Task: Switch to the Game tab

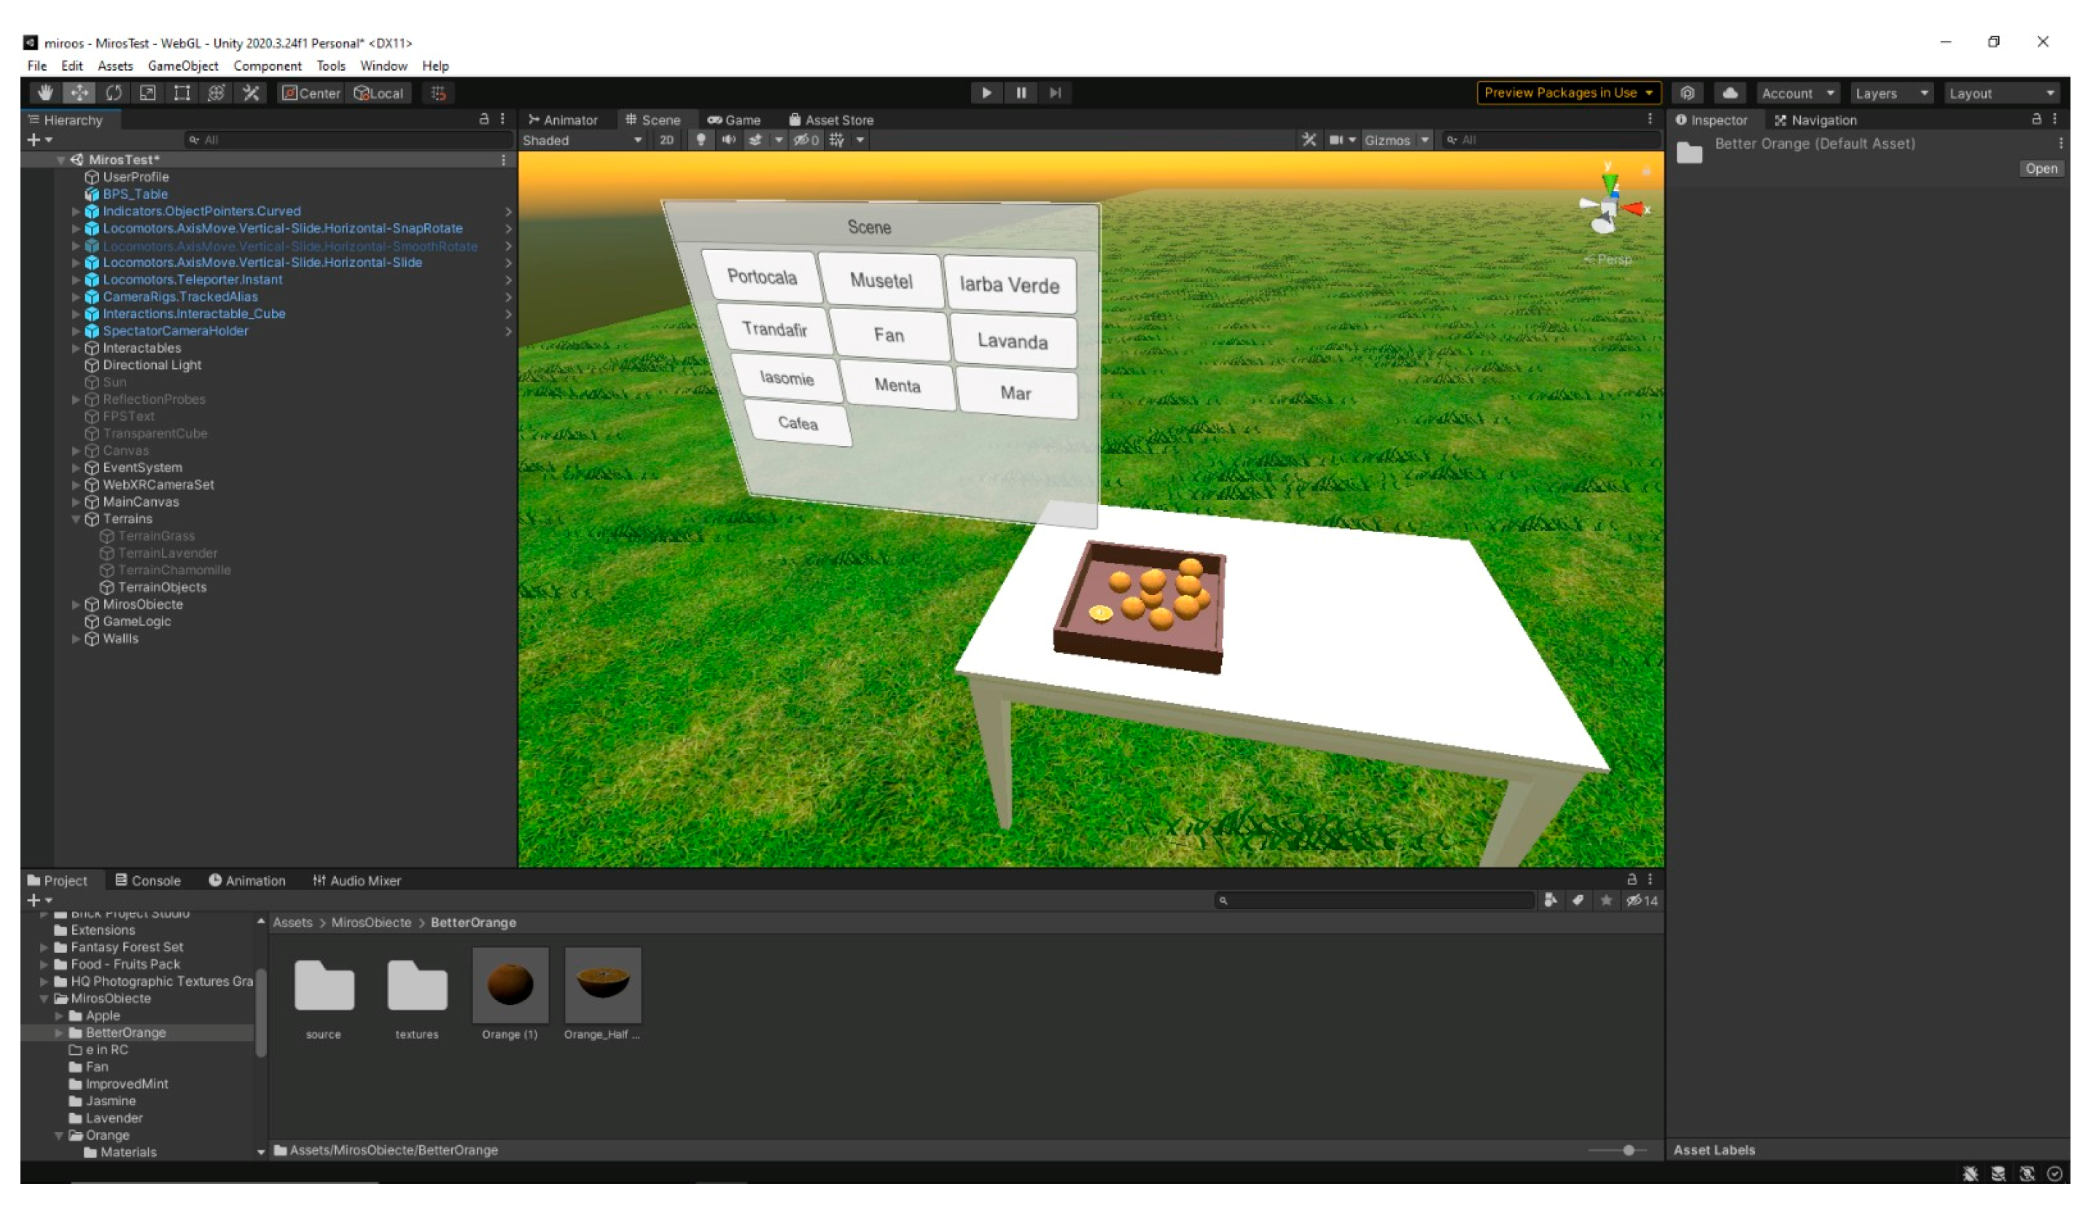Action: 733,120
